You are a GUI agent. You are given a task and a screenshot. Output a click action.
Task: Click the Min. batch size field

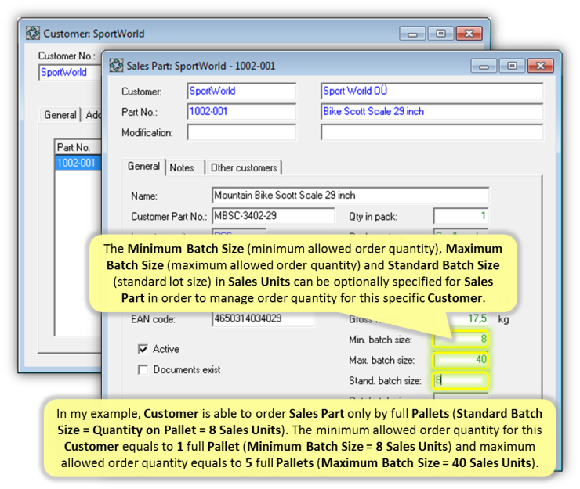tap(461, 339)
